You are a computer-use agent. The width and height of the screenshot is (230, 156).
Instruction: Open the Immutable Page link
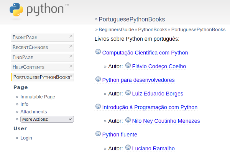(x=38, y=97)
